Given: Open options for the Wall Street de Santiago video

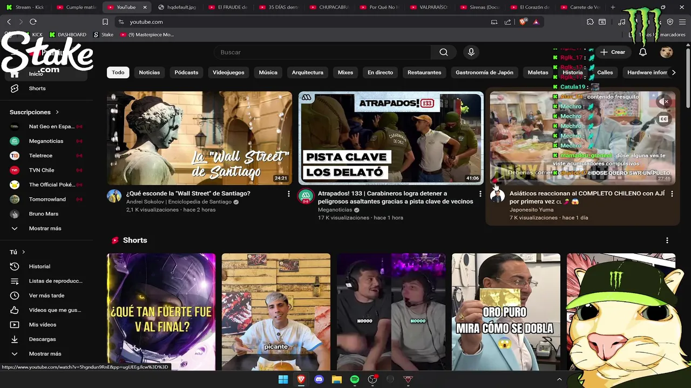Looking at the screenshot, I should click(x=288, y=193).
